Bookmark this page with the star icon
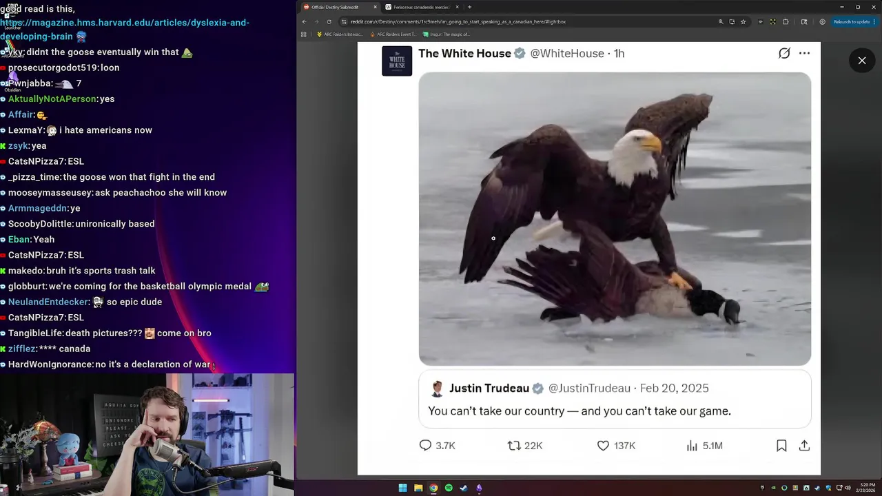Image resolution: width=882 pixels, height=496 pixels. pyautogui.click(x=743, y=21)
